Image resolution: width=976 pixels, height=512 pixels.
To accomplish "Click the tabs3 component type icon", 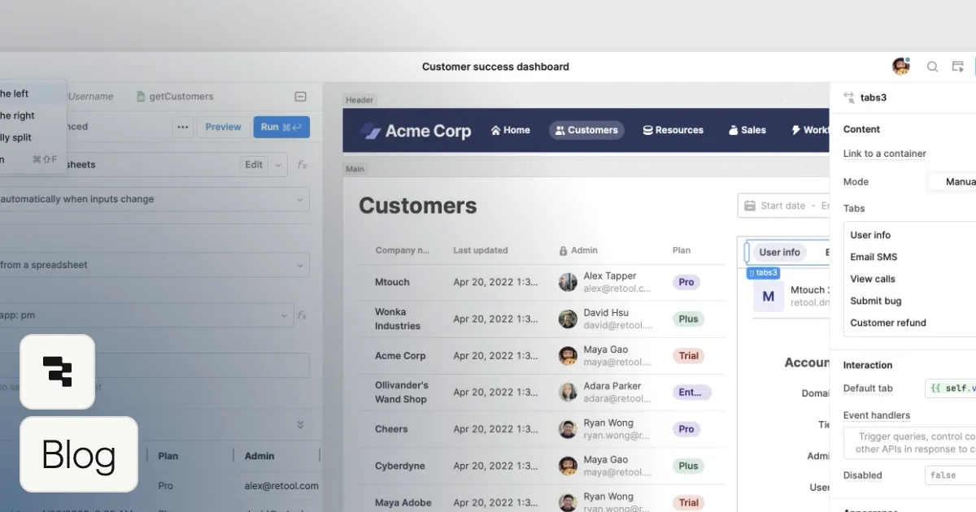I will [849, 98].
